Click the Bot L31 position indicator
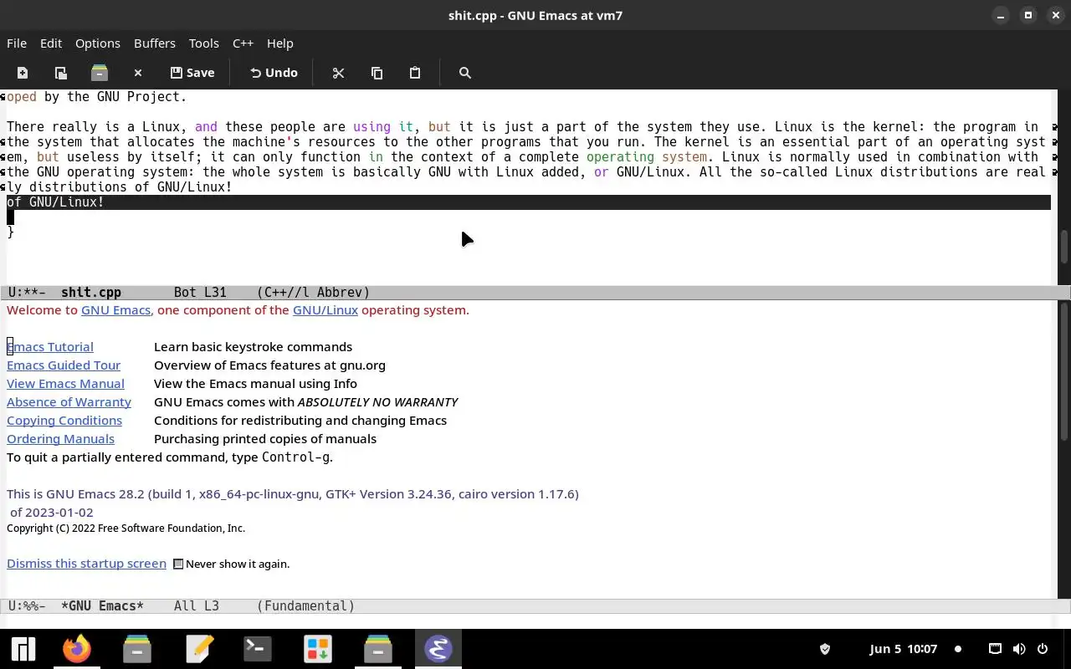This screenshot has width=1071, height=669. pos(200,292)
